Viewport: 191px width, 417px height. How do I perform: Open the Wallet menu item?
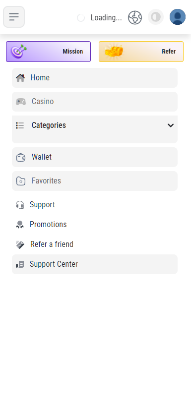(95, 157)
